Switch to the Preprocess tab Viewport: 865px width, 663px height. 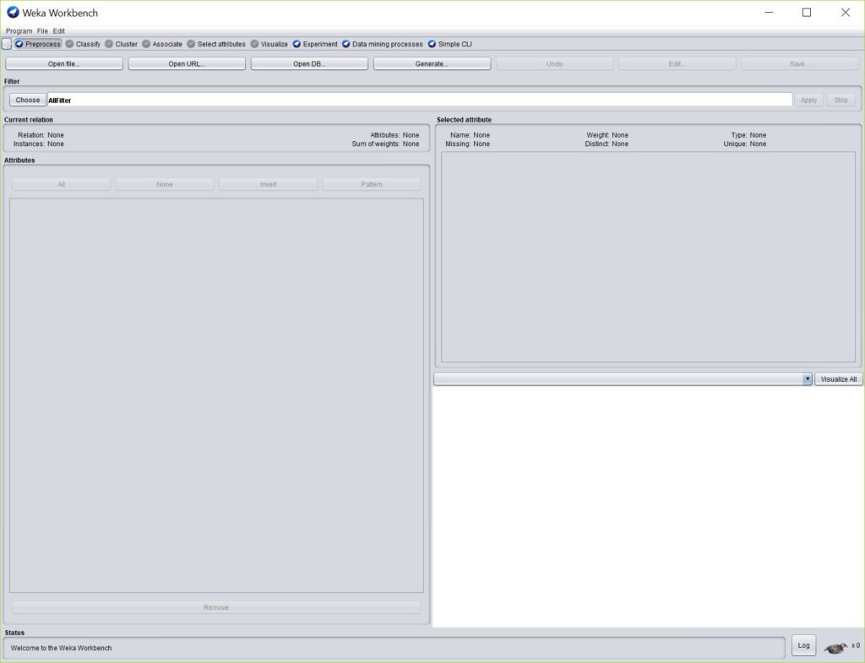pos(37,44)
